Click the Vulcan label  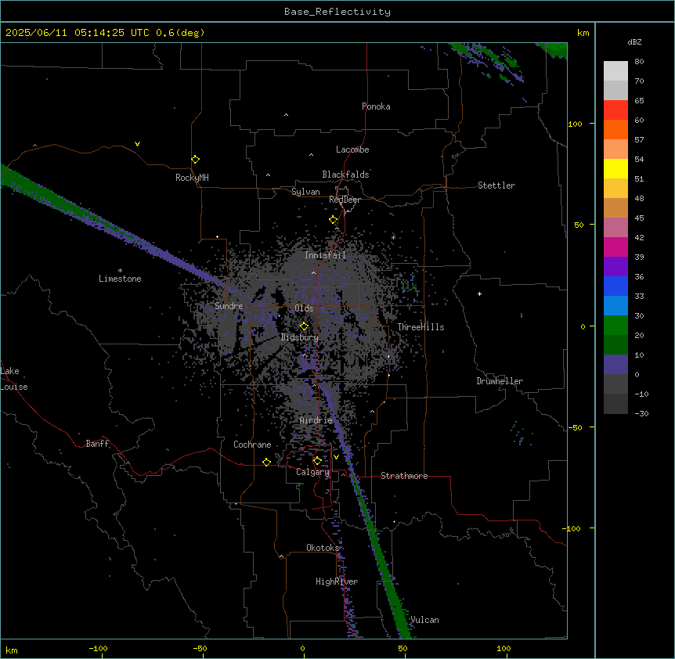coord(425,620)
